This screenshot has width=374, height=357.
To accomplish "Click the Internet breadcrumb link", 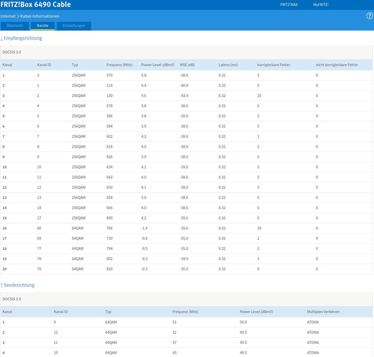I will [x=8, y=16].
